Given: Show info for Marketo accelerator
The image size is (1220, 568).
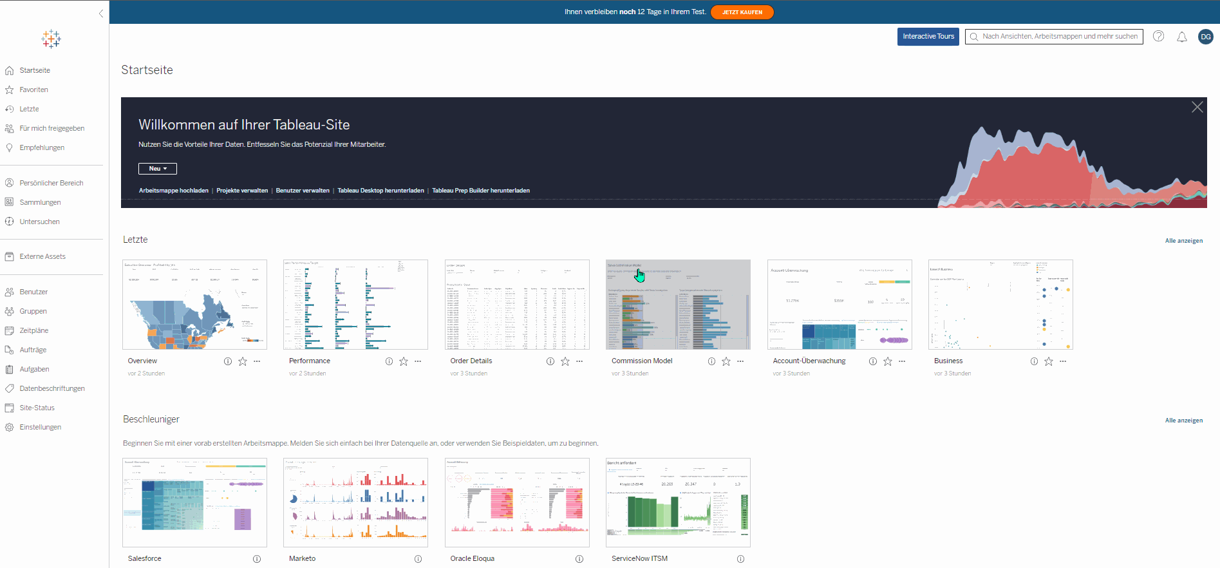Looking at the screenshot, I should click(x=418, y=559).
